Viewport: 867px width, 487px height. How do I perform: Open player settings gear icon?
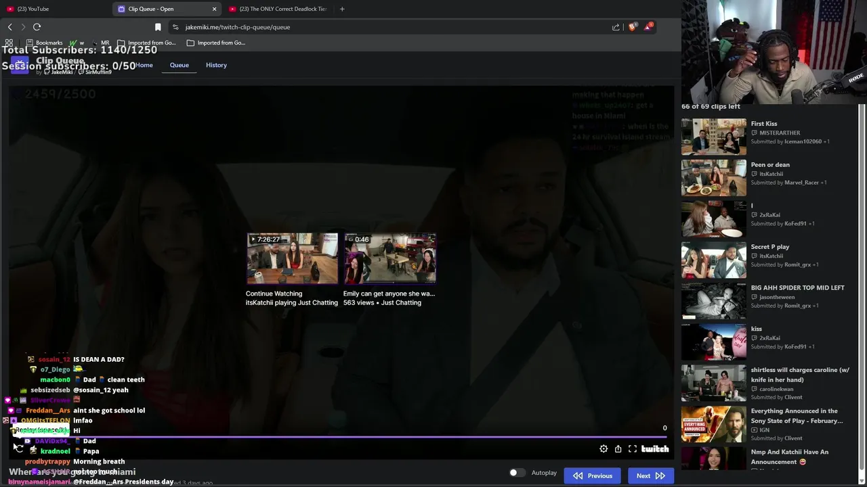(604, 448)
